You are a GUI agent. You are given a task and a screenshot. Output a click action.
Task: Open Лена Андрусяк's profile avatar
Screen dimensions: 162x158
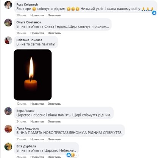click(x=8, y=129)
